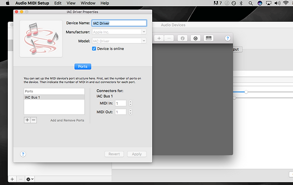The image size is (293, 185).
Task: Open the Wi-Fi status menu
Action: click(286, 3)
